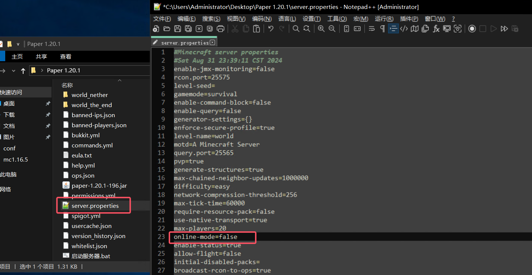Image resolution: width=532 pixels, height=275 pixels.
Task: Open the 编辑(E) menu
Action: pos(187,19)
